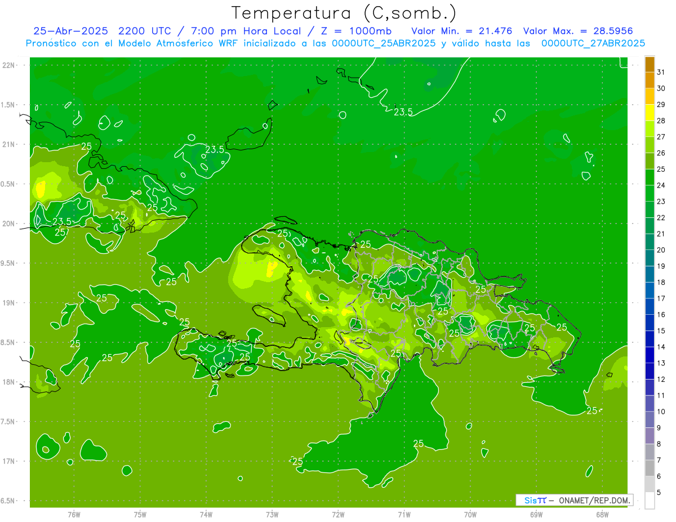
Task: Click the color scale label '10'
Action: click(661, 412)
